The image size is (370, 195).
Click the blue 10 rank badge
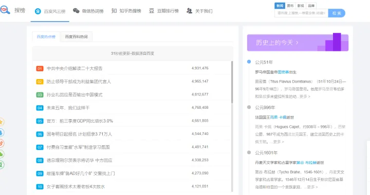[40, 187]
